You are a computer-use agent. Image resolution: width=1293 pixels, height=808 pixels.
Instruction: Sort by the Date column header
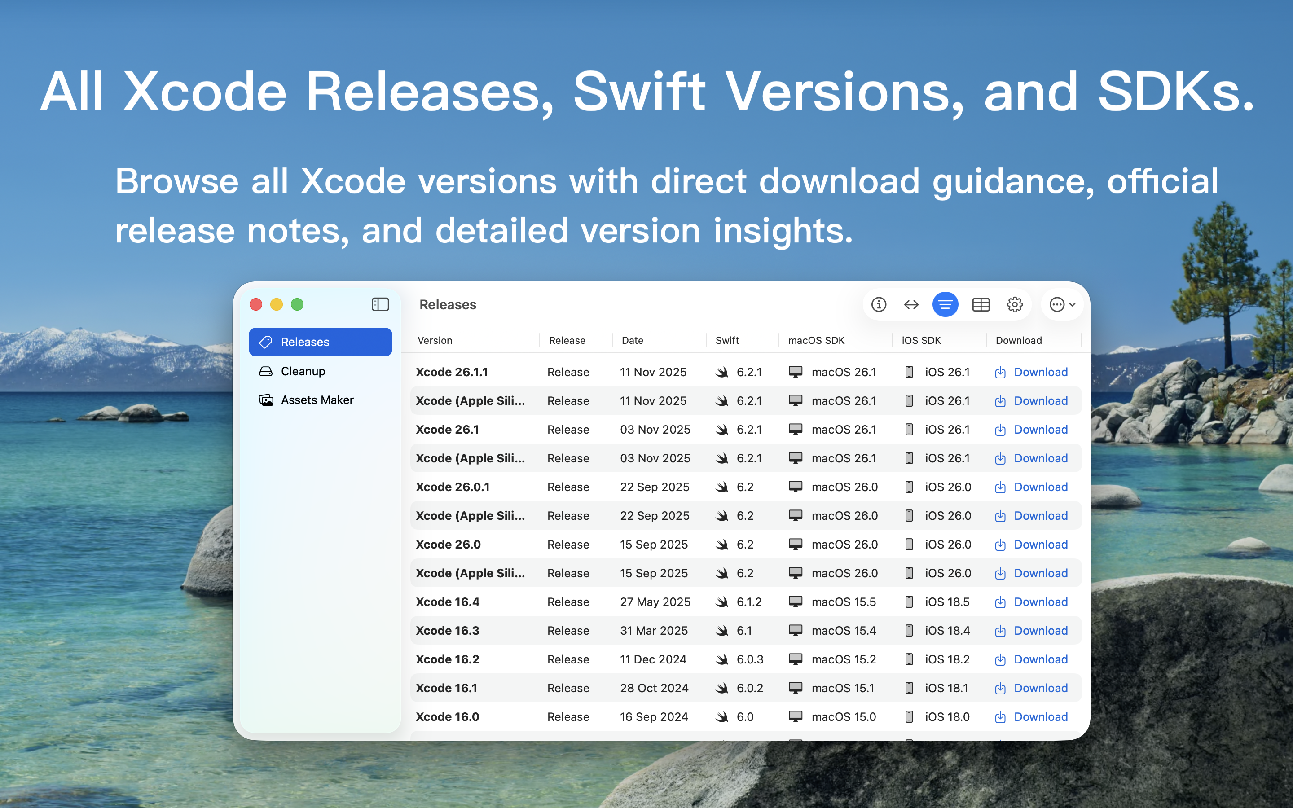633,340
